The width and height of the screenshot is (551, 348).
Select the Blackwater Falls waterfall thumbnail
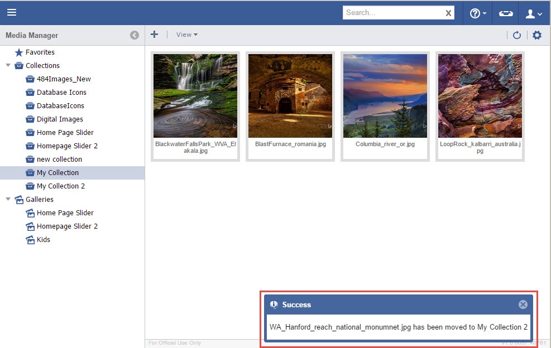point(195,96)
